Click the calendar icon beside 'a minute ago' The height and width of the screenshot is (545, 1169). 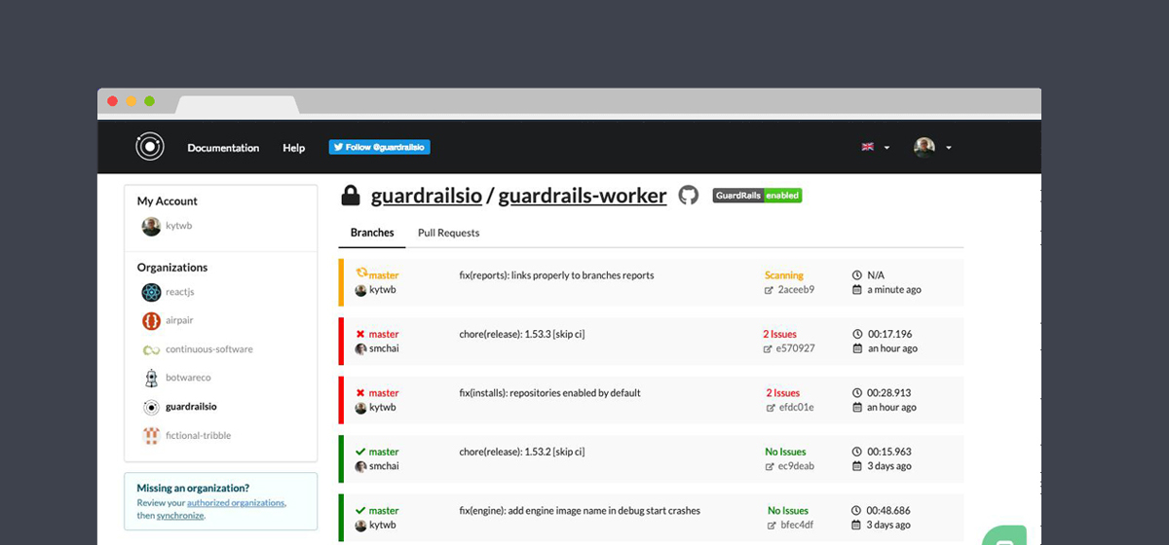[x=857, y=290]
